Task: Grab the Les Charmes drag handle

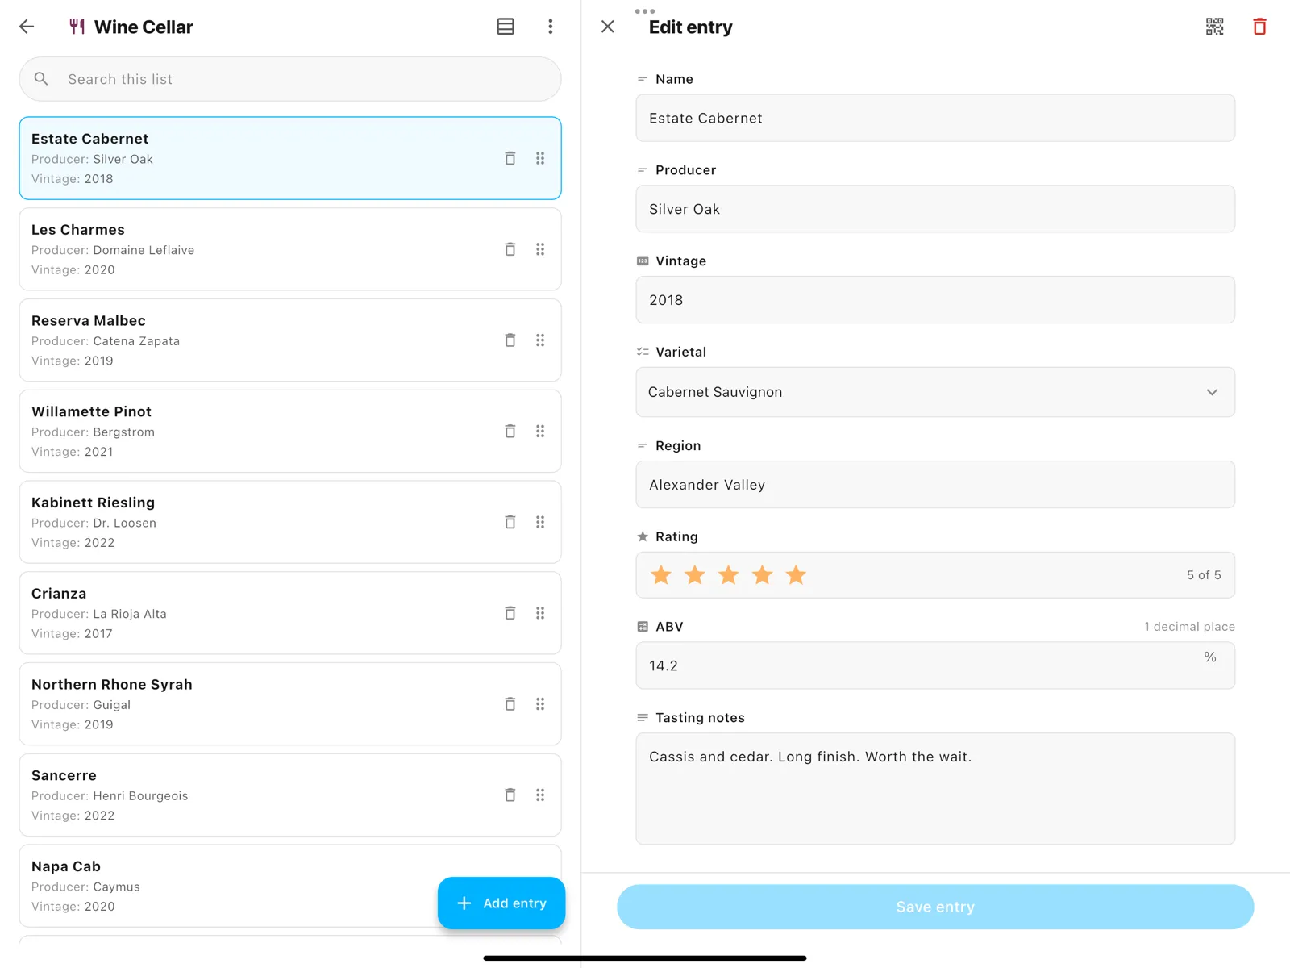Action: click(540, 249)
